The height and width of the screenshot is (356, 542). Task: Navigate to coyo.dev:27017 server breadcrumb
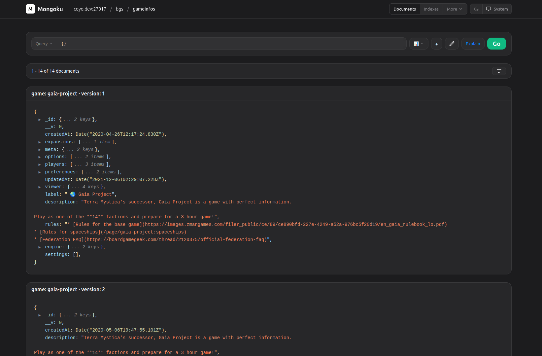tap(90, 9)
